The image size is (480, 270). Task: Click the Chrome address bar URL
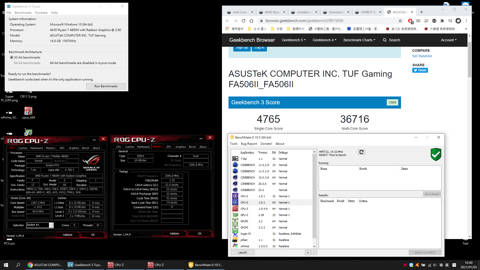point(304,21)
